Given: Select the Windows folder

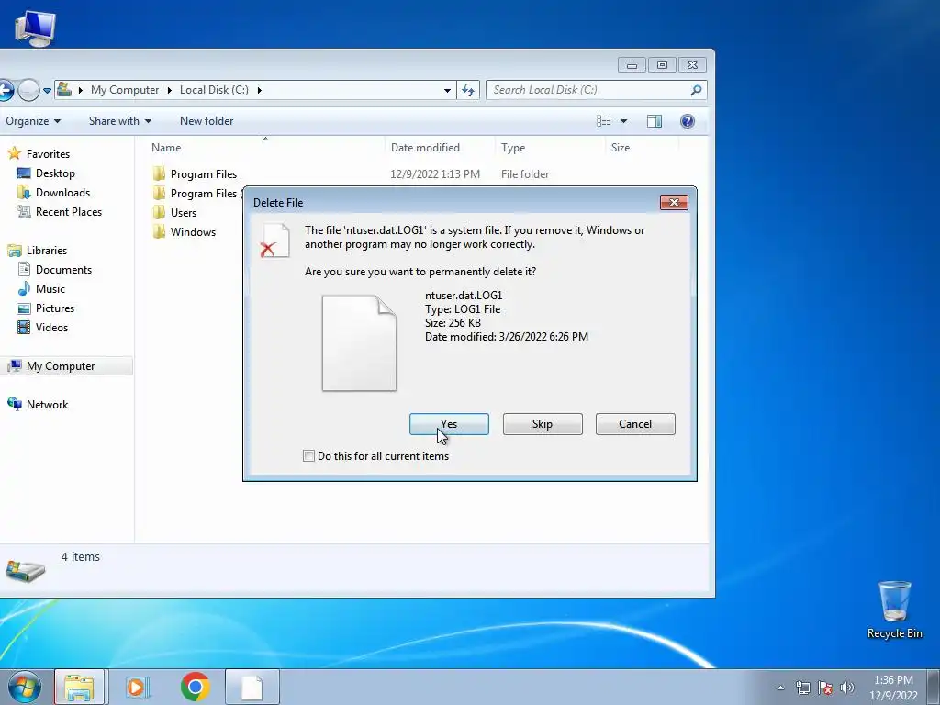Looking at the screenshot, I should 193,232.
